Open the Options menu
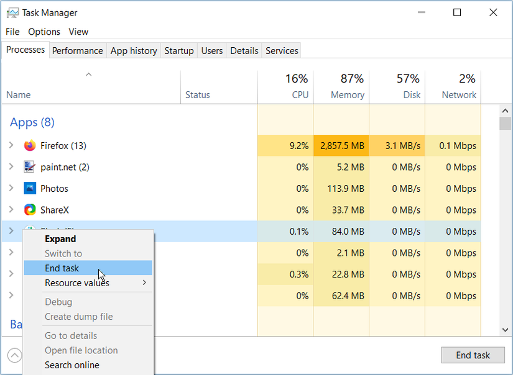Screen dimensions: 513x375 pos(44,32)
